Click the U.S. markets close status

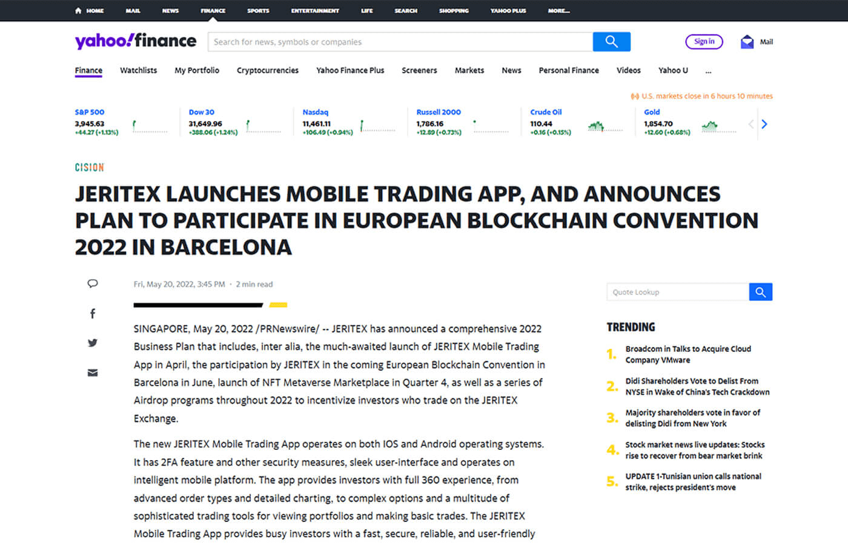(x=701, y=96)
